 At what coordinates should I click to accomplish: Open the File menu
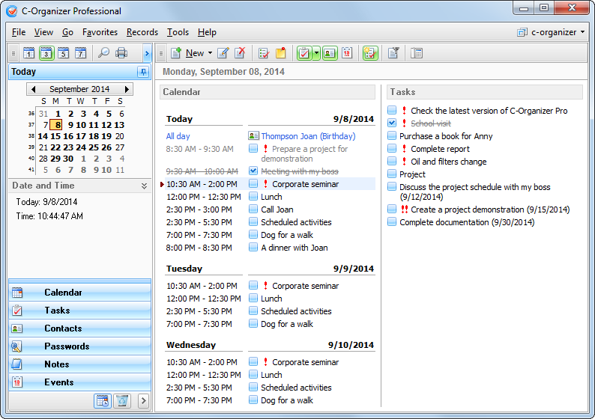(19, 32)
